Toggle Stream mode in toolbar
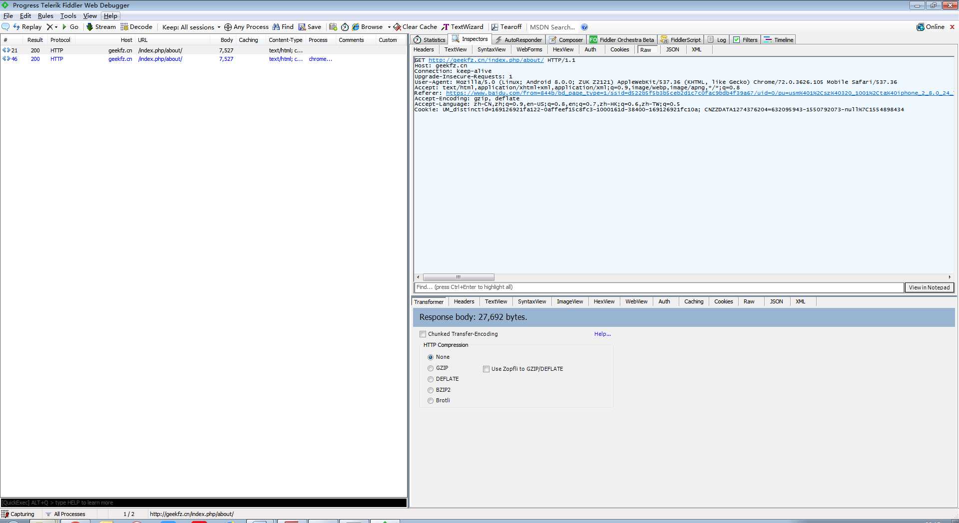The image size is (959, 523). (x=101, y=27)
